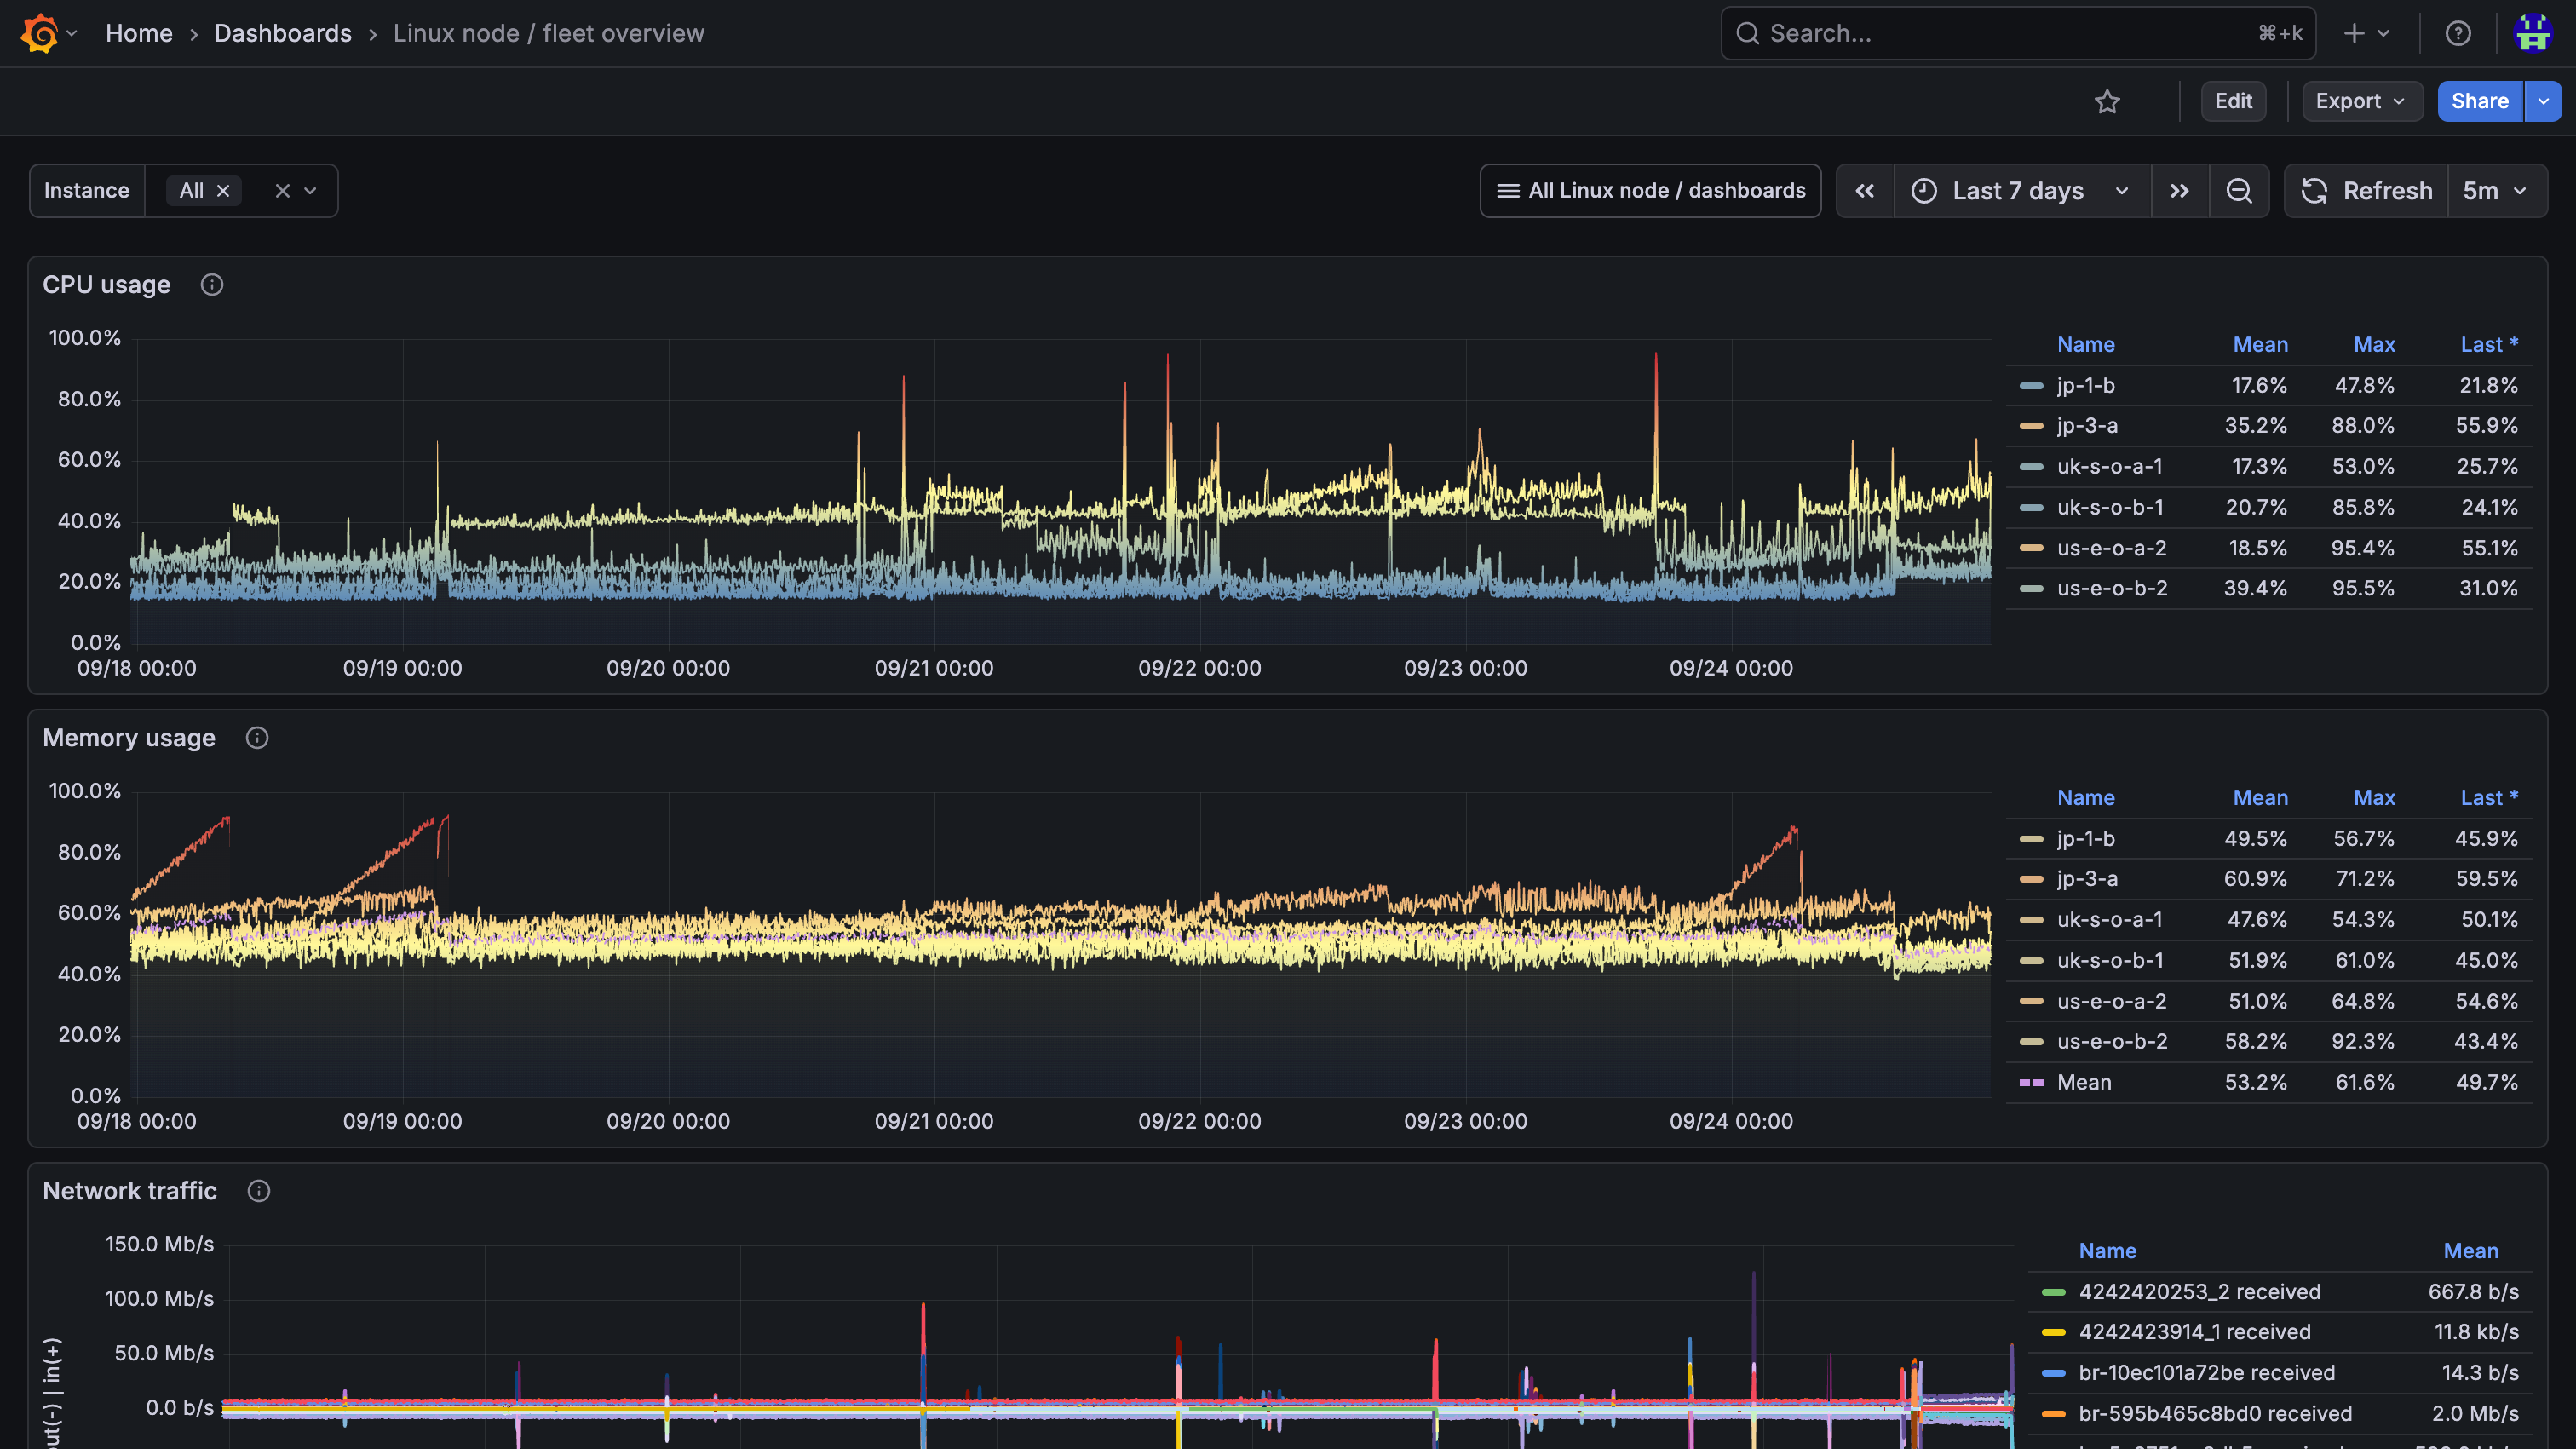Show CPU usage panel info tooltip icon
The height and width of the screenshot is (1449, 2576).
tap(212, 285)
